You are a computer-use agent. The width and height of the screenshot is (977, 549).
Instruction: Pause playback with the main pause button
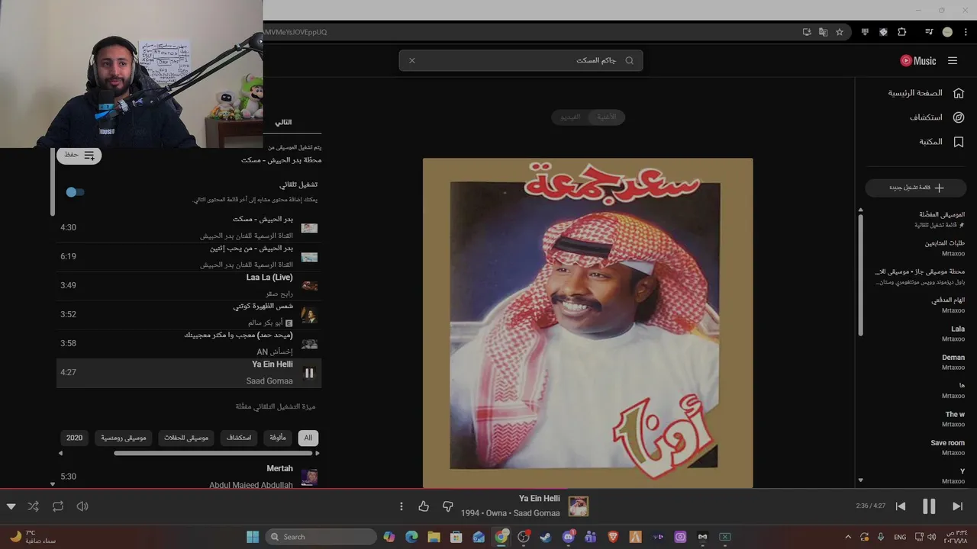(929, 506)
